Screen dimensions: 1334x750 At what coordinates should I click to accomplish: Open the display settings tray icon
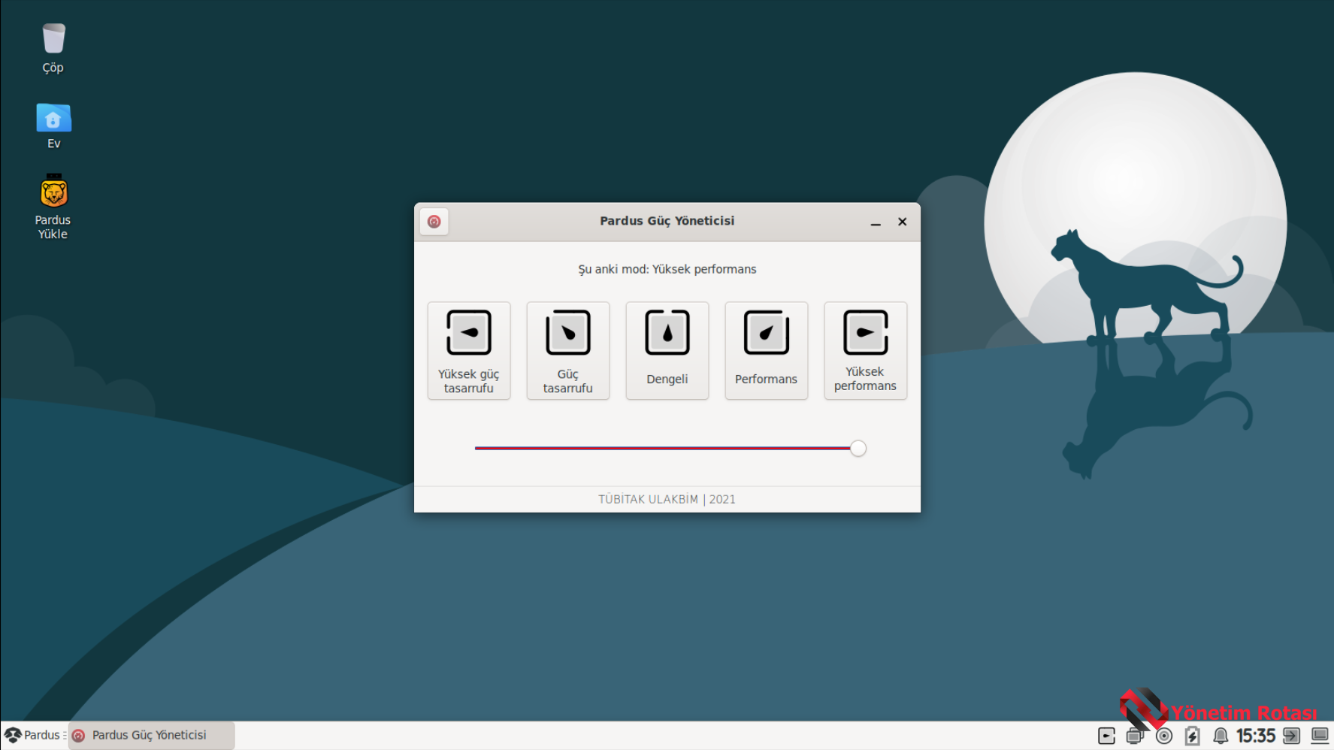1135,736
